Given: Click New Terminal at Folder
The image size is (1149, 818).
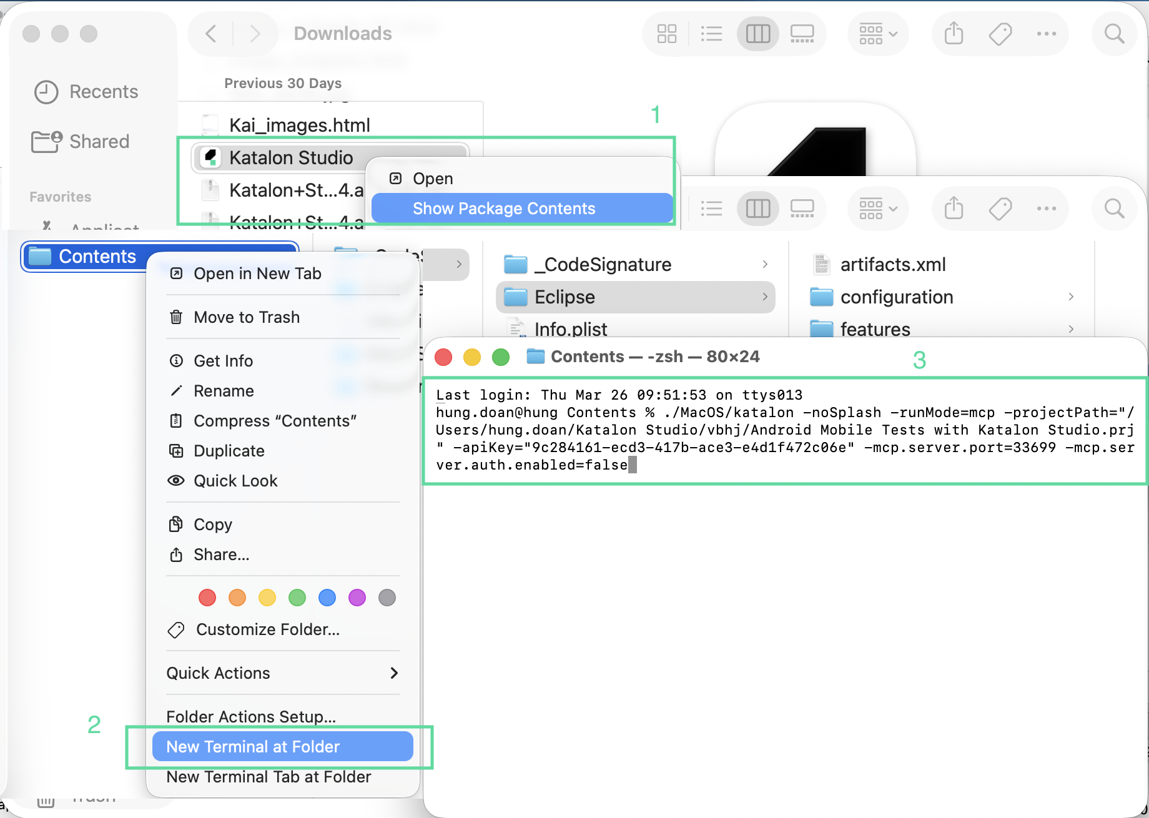Looking at the screenshot, I should [x=252, y=746].
